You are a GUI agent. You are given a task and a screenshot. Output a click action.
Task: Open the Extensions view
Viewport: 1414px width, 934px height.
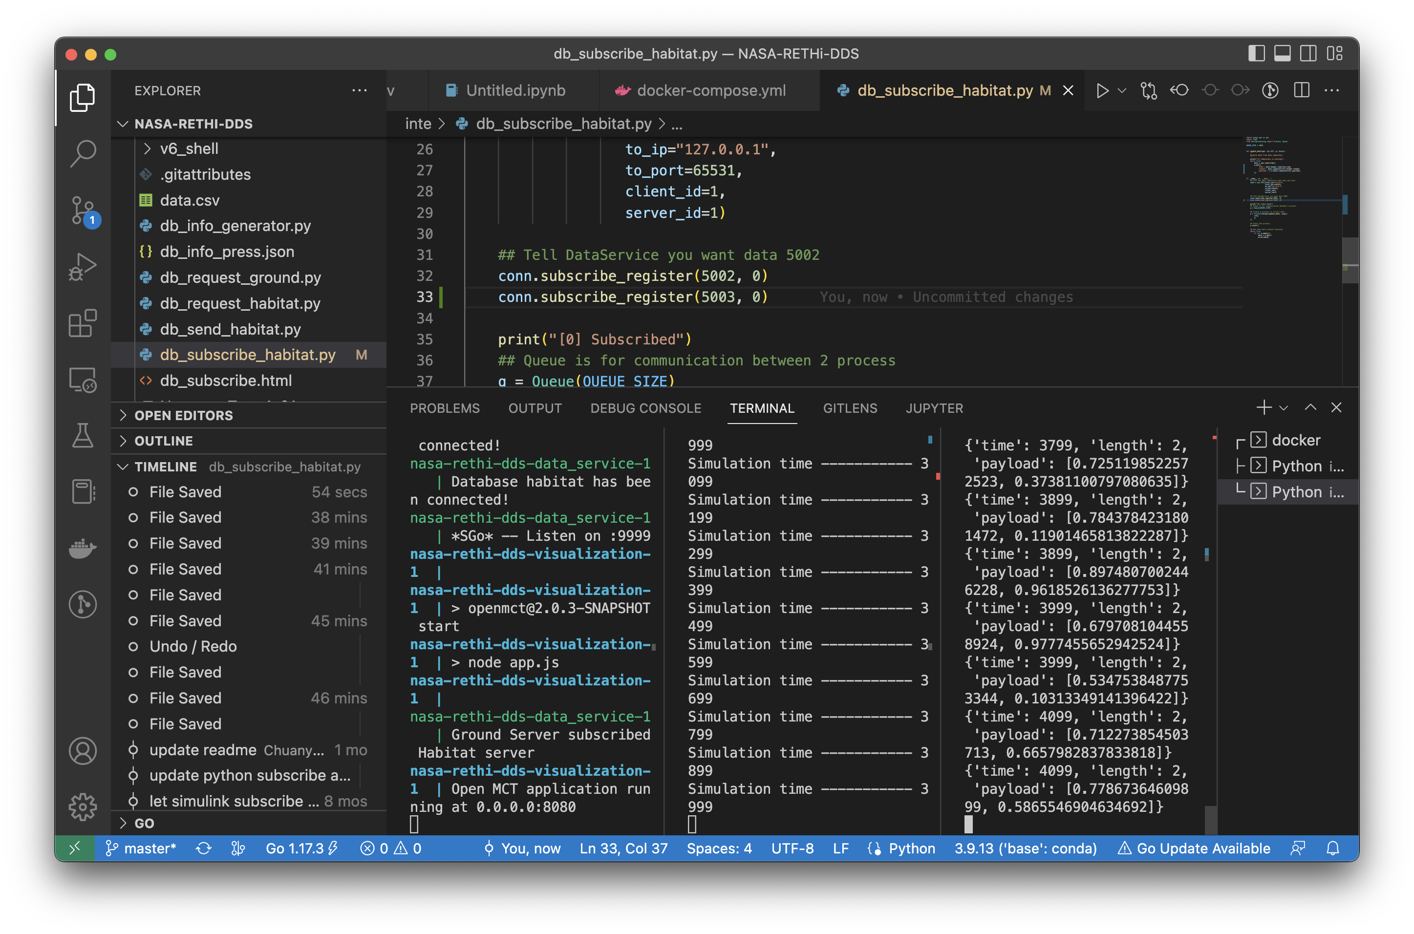pos(83,323)
